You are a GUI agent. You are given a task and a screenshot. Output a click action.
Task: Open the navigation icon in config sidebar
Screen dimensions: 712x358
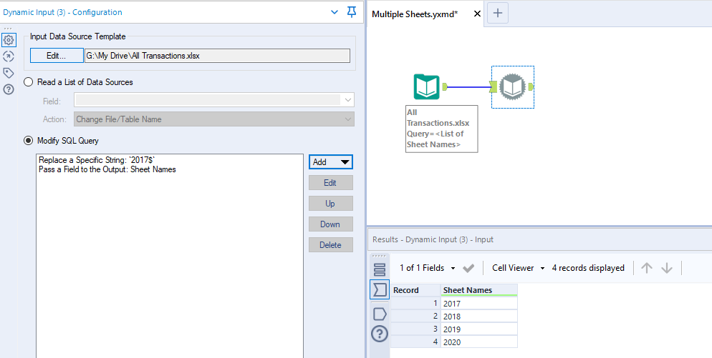pyautogui.click(x=9, y=56)
